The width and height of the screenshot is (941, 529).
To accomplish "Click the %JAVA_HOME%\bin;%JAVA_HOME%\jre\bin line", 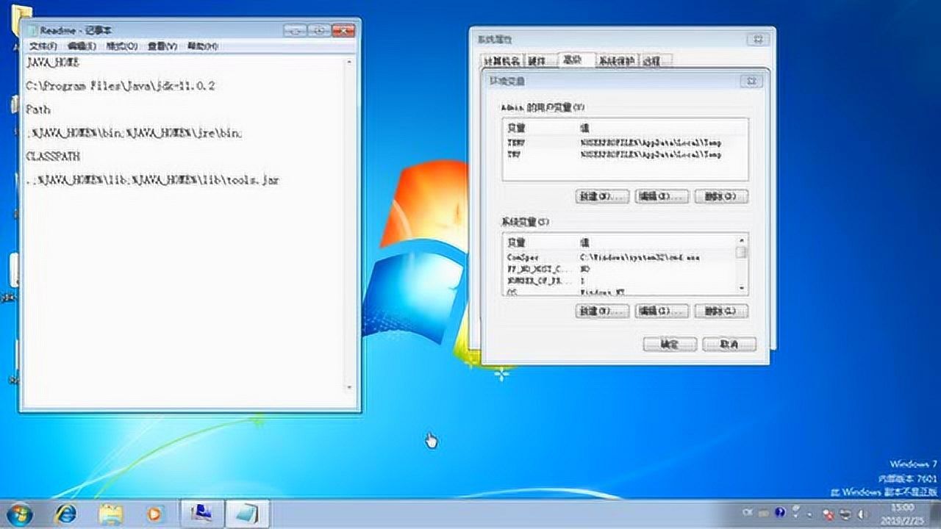I will click(135, 133).
